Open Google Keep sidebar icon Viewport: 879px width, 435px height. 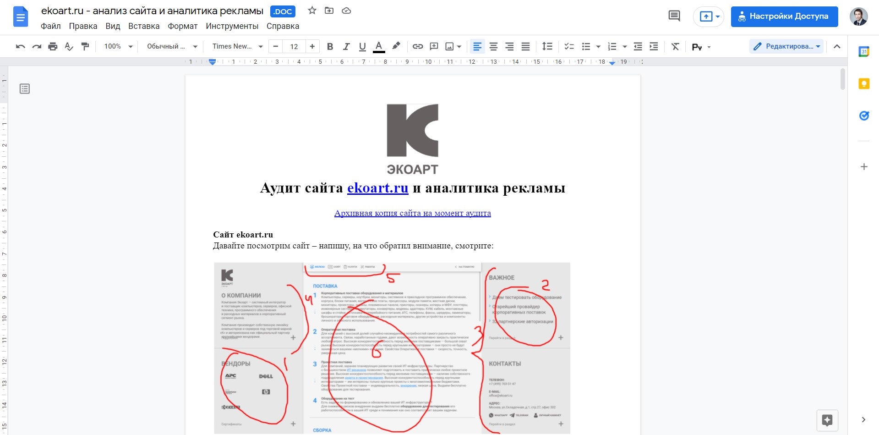[x=864, y=83]
